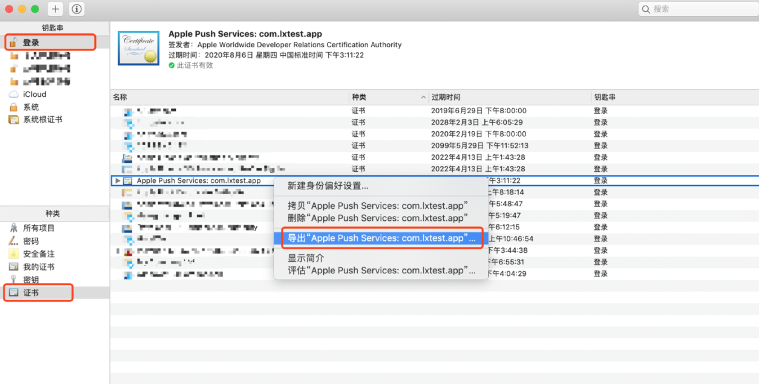
Task: Click the plus button to add keychain item
Action: point(55,9)
